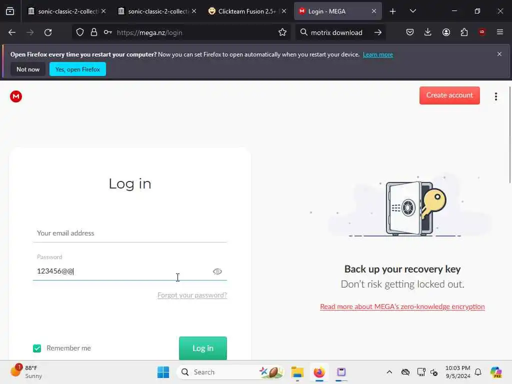Switch to first sonic-classic-2-collection tab

(67, 11)
